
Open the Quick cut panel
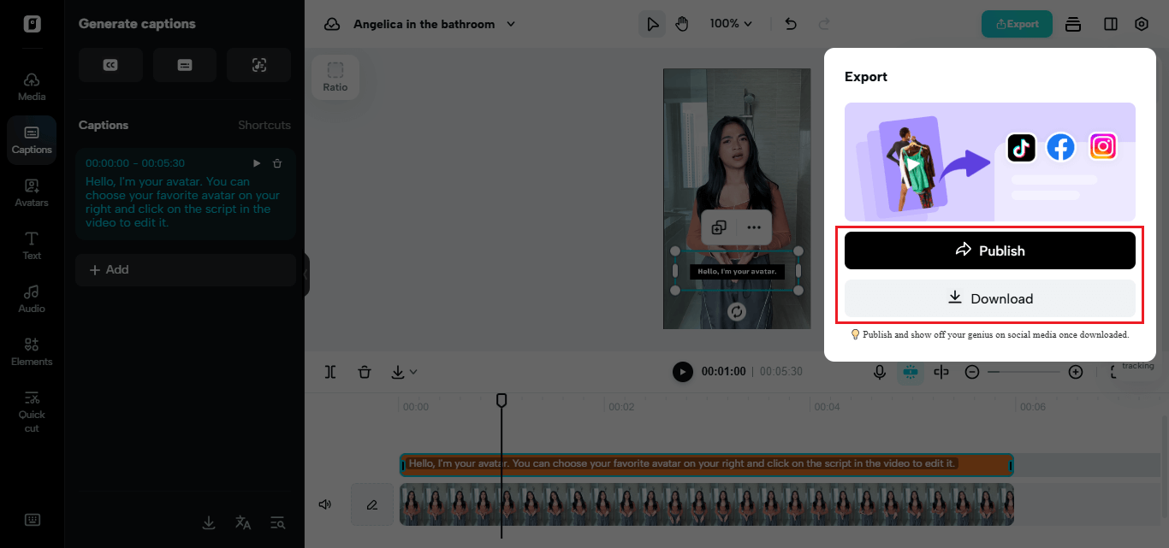[32, 411]
